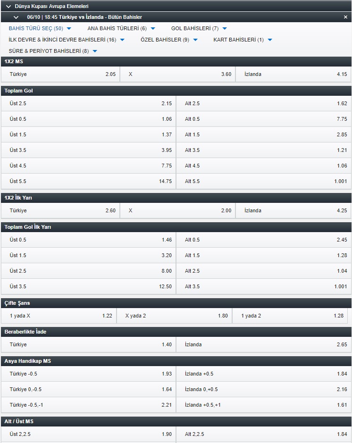This screenshot has width=352, height=443.
Task: Choose İzlanda 4.15 in 1X2 MS
Action: (293, 74)
